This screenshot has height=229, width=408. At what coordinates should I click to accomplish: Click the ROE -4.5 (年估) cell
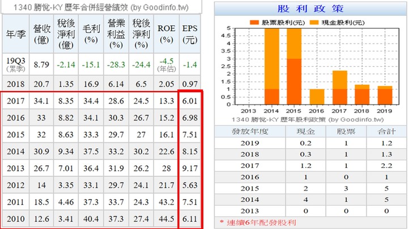(x=167, y=64)
